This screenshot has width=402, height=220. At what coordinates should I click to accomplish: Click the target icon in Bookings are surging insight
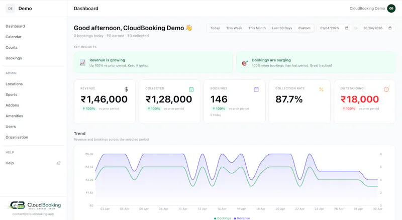[245, 63]
